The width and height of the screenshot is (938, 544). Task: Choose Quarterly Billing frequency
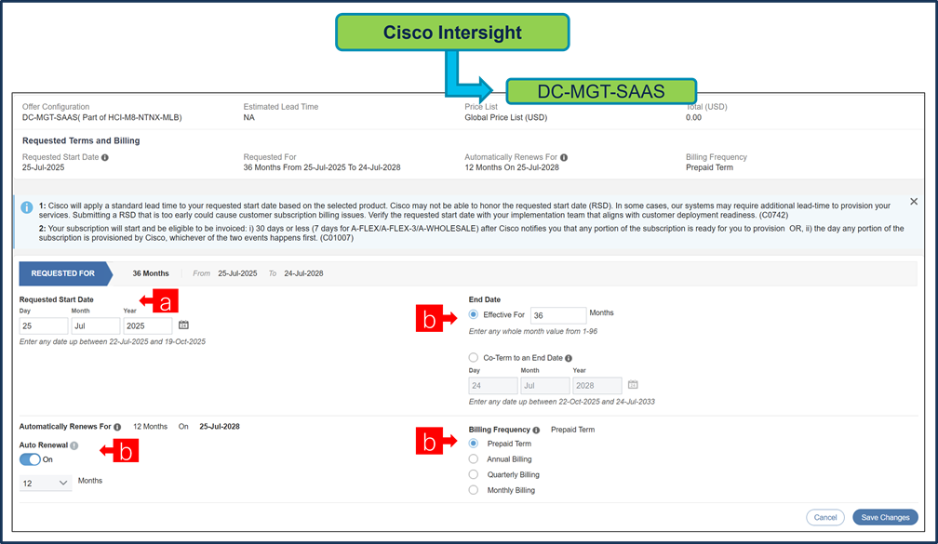(x=474, y=474)
